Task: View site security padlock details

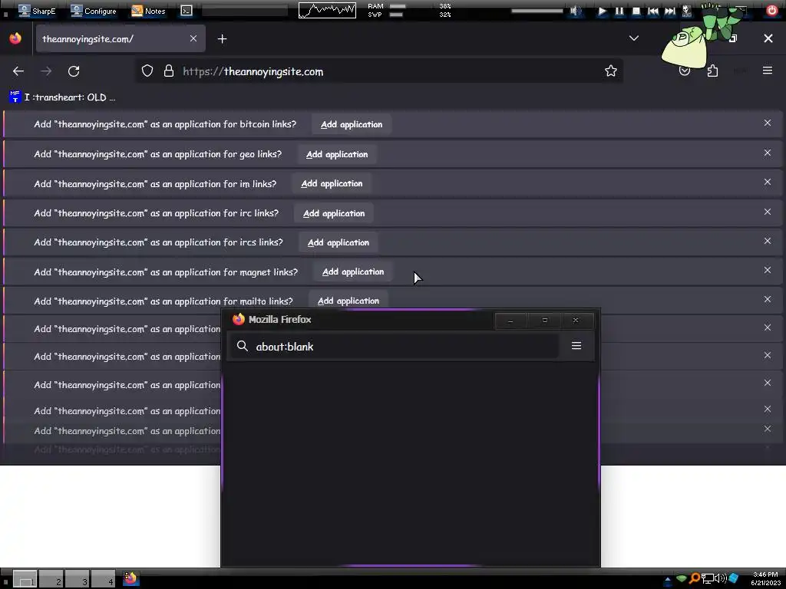Action: pos(169,71)
